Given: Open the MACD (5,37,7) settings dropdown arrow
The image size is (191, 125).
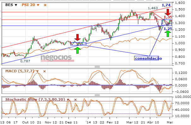Looking at the screenshot, I should click(x=37, y=71).
